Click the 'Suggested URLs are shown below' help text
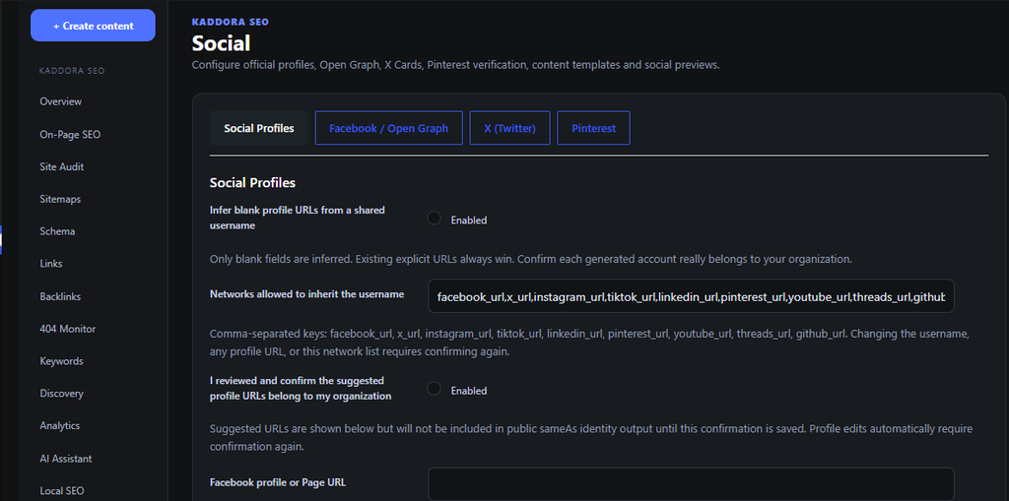 click(591, 437)
